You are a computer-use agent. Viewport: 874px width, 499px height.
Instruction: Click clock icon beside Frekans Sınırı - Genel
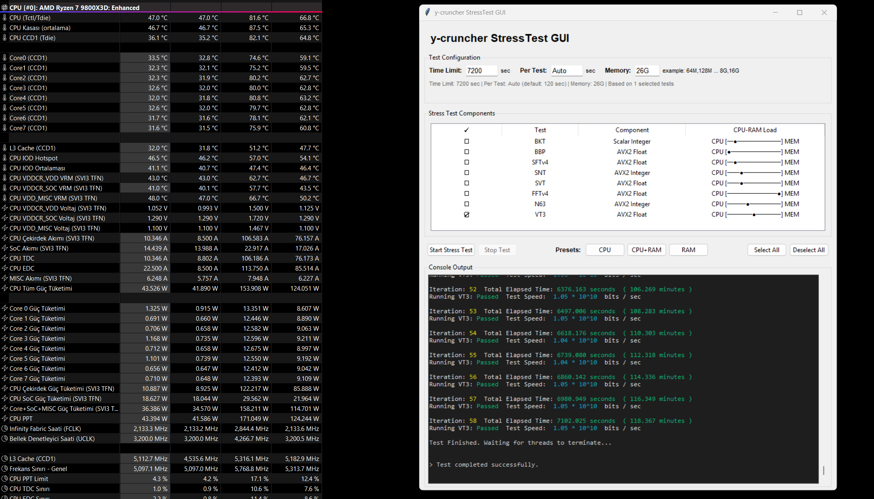pyautogui.click(x=5, y=469)
